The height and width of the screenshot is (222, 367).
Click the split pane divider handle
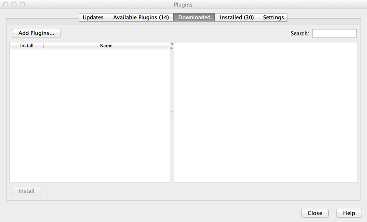(172, 112)
